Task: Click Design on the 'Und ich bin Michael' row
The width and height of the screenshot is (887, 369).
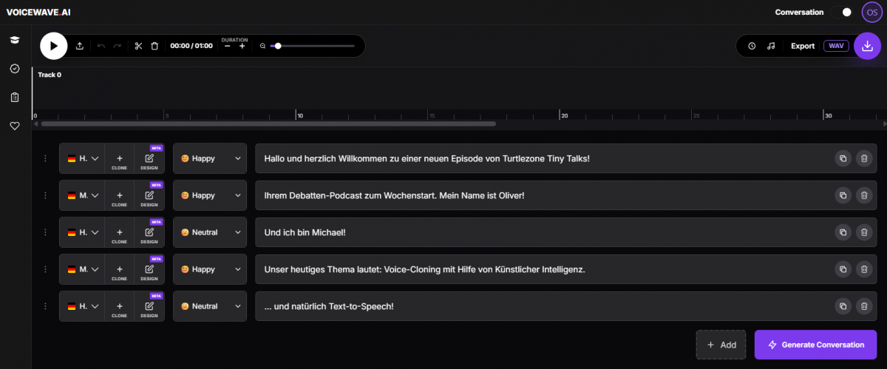Action: 149,234
